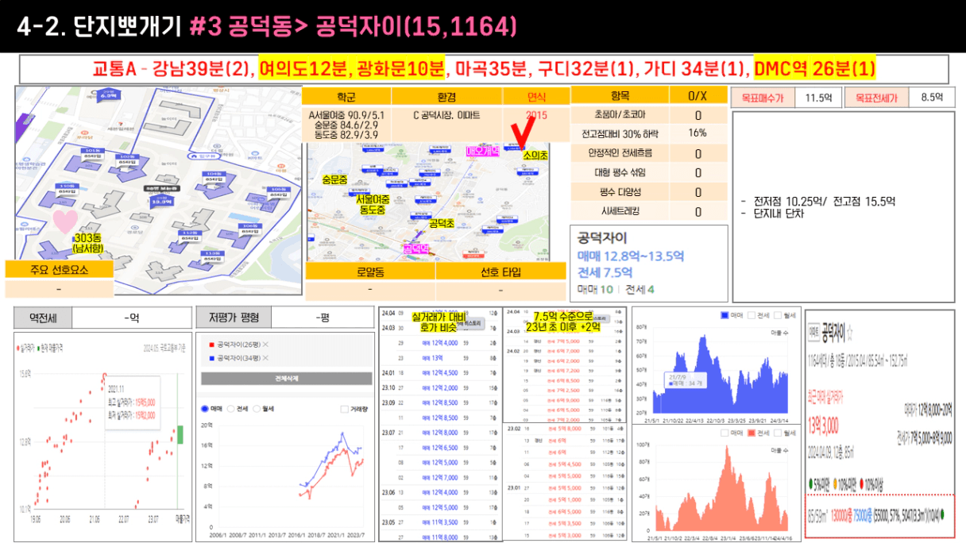Click the 저평가 평형 label cell
Image resolution: width=966 pixels, height=543 pixels.
(x=234, y=317)
